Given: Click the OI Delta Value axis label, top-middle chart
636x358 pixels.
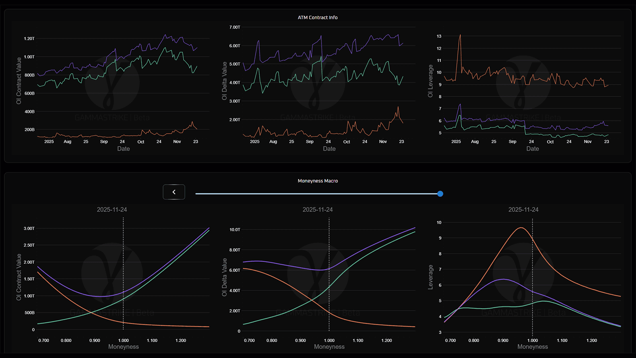Looking at the screenshot, I should 225,81.
